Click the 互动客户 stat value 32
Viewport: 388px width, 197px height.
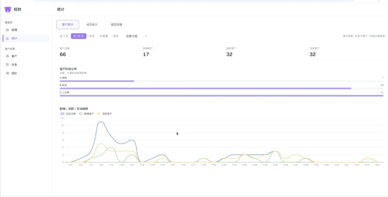point(313,54)
